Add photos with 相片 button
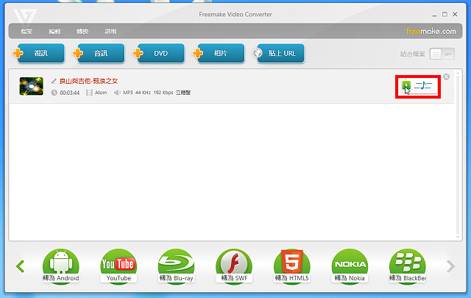Image resolution: width=471 pixels, height=298 pixels. (x=219, y=53)
